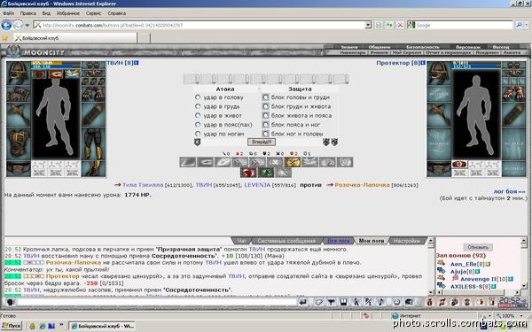Click the chat message input field

coord(157,302)
